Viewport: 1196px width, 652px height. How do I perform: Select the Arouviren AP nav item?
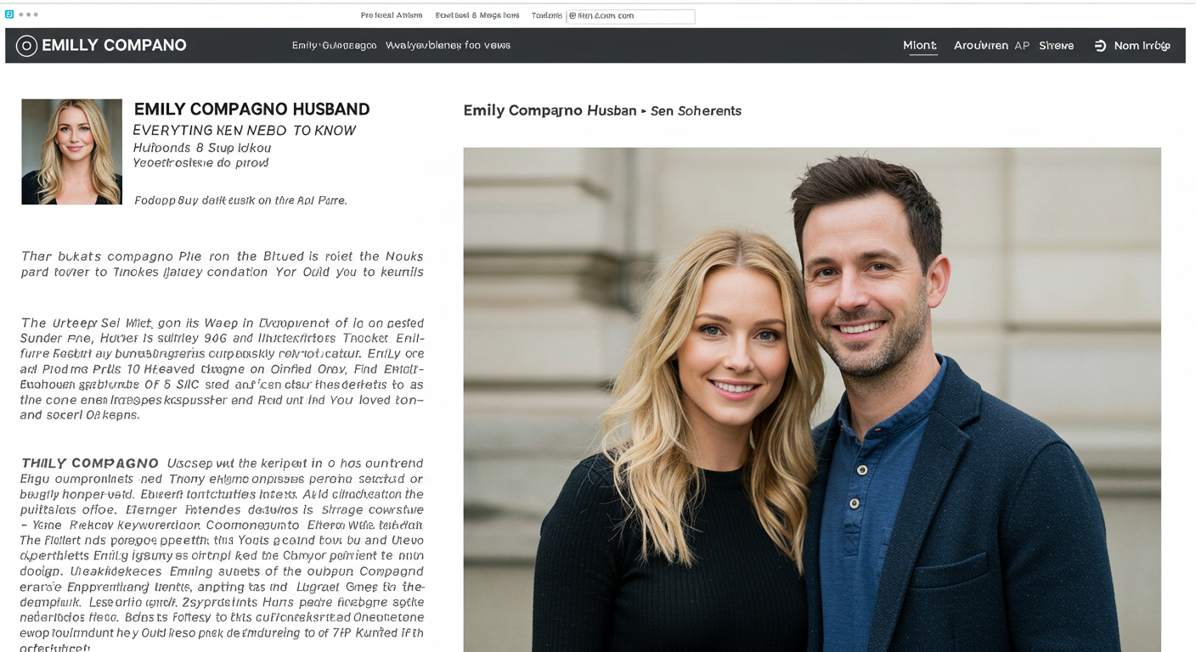(x=991, y=46)
